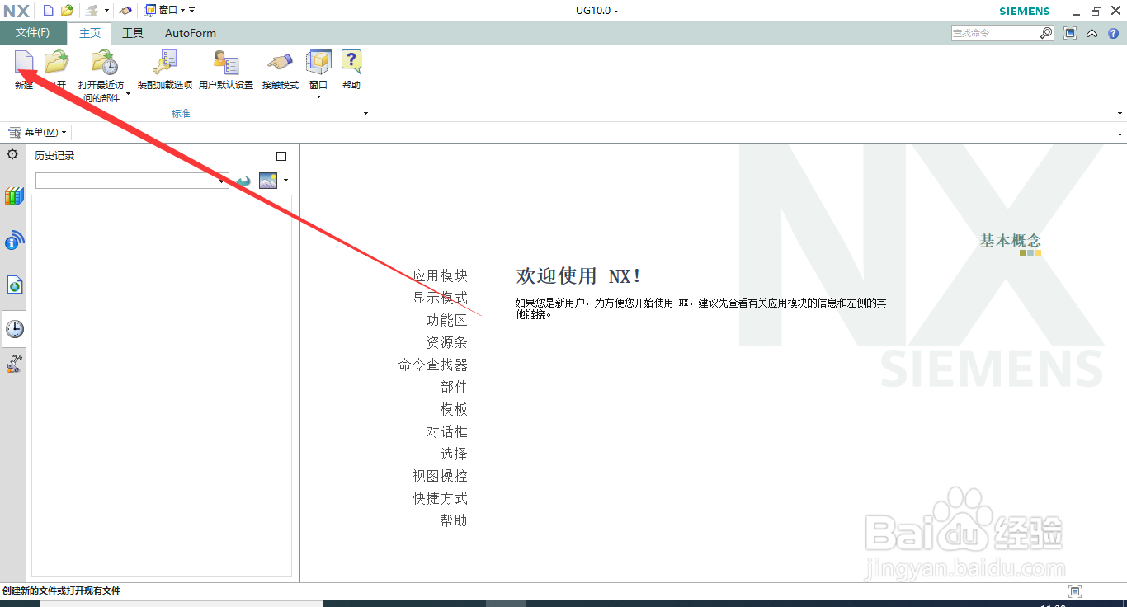This screenshot has width=1127, height=607.
Task: Click the blue question mark help icon
Action: click(1113, 33)
